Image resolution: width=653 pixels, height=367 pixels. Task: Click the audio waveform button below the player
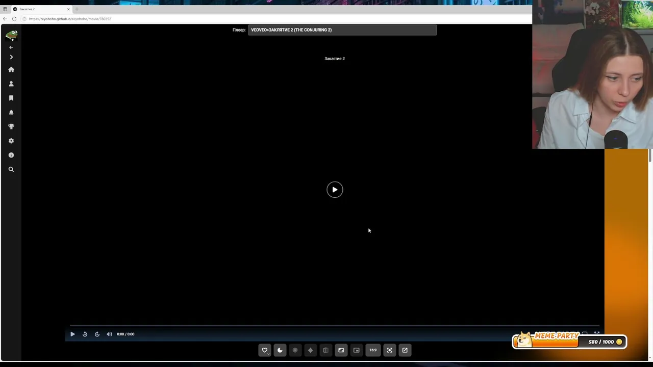pos(310,350)
